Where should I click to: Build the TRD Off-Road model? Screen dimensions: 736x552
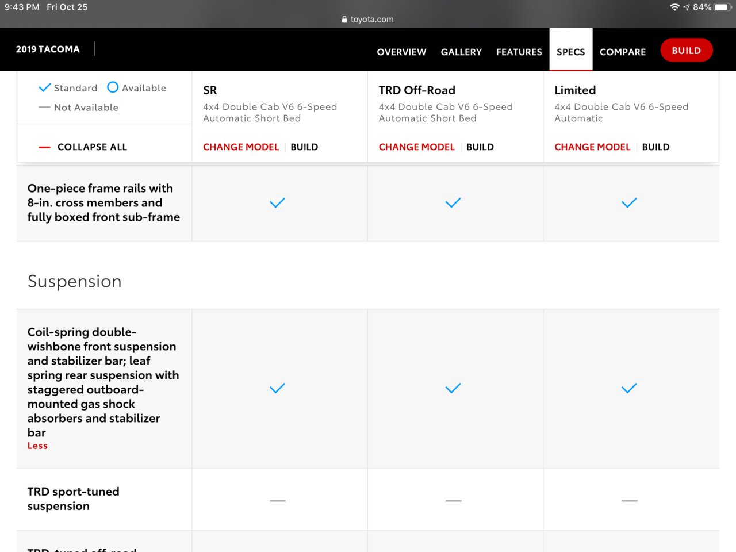click(480, 147)
